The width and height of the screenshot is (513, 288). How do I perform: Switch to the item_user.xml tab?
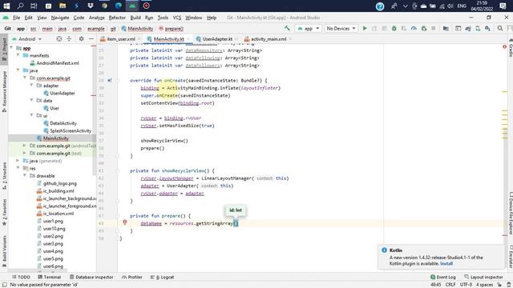(121, 39)
